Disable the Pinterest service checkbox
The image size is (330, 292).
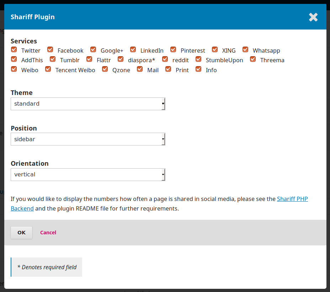(x=173, y=50)
